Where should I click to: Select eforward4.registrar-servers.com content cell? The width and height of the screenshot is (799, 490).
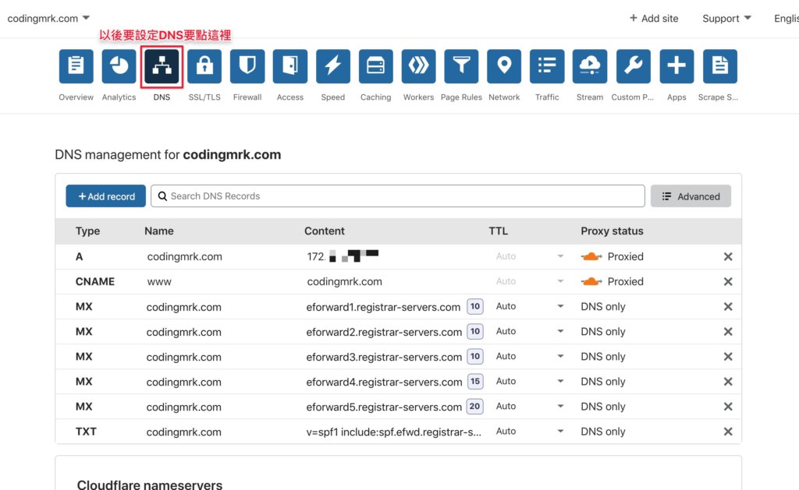pos(384,382)
